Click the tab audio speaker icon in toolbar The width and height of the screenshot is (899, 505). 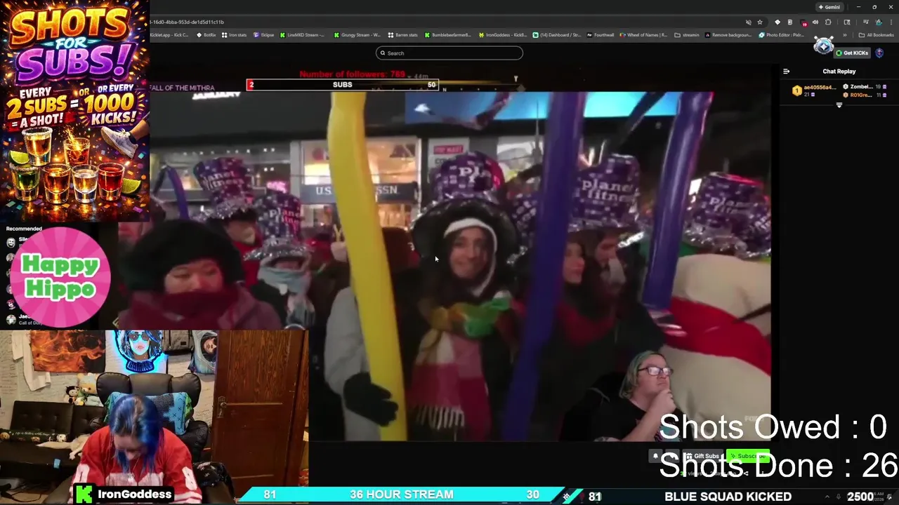point(815,22)
